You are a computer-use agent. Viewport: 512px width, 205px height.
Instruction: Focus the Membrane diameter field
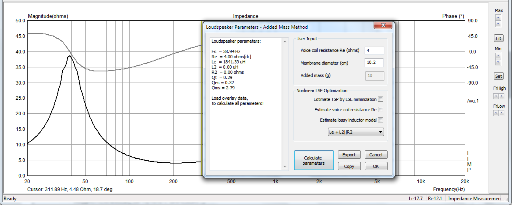tap(374, 63)
